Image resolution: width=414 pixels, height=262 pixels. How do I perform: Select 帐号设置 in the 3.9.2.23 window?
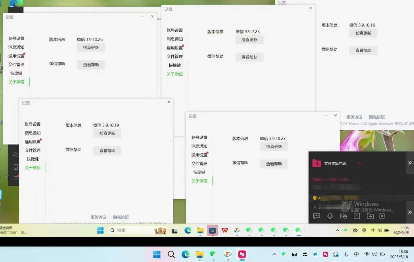[x=175, y=30]
